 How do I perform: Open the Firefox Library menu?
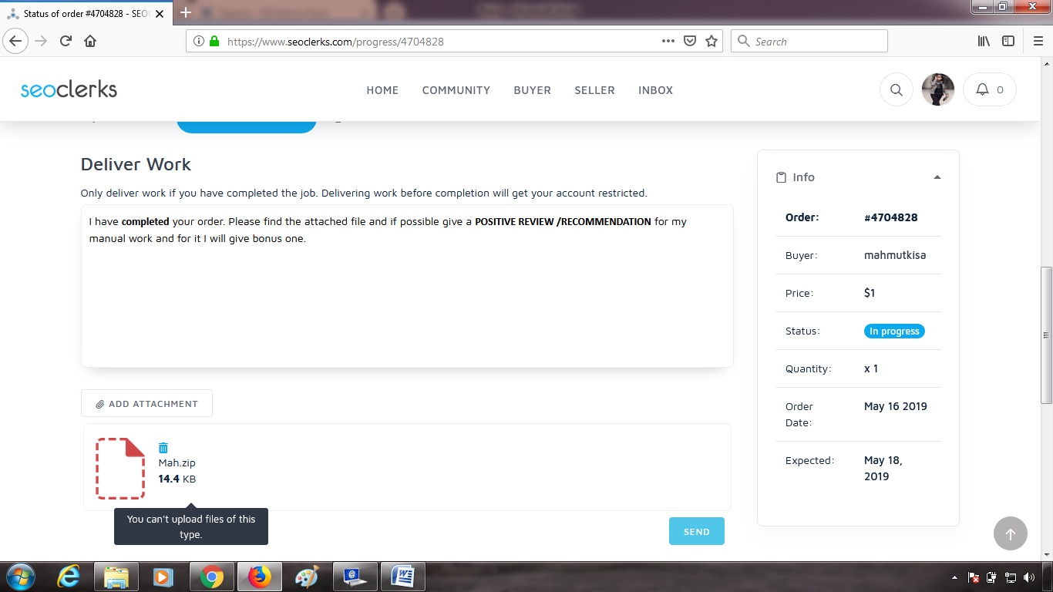[984, 41]
